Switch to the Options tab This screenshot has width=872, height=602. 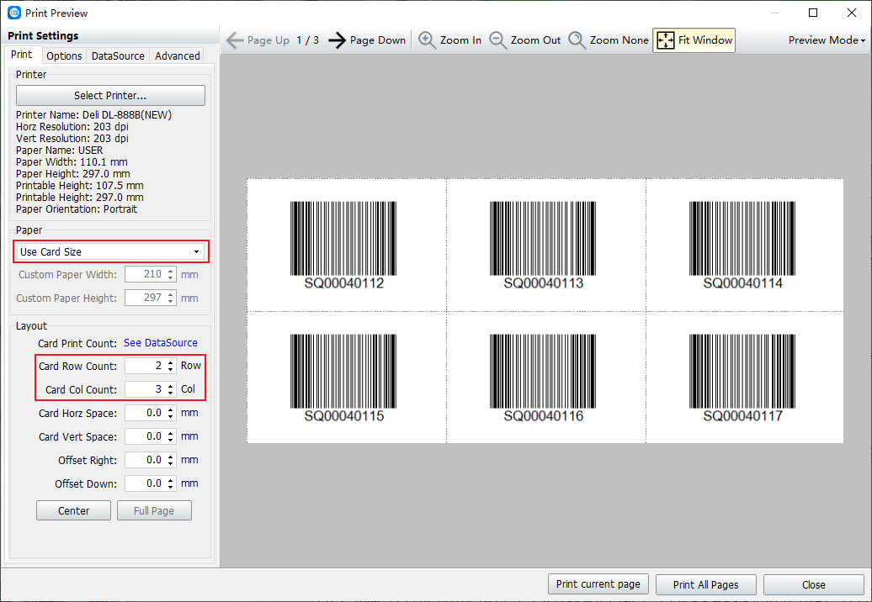click(x=64, y=55)
